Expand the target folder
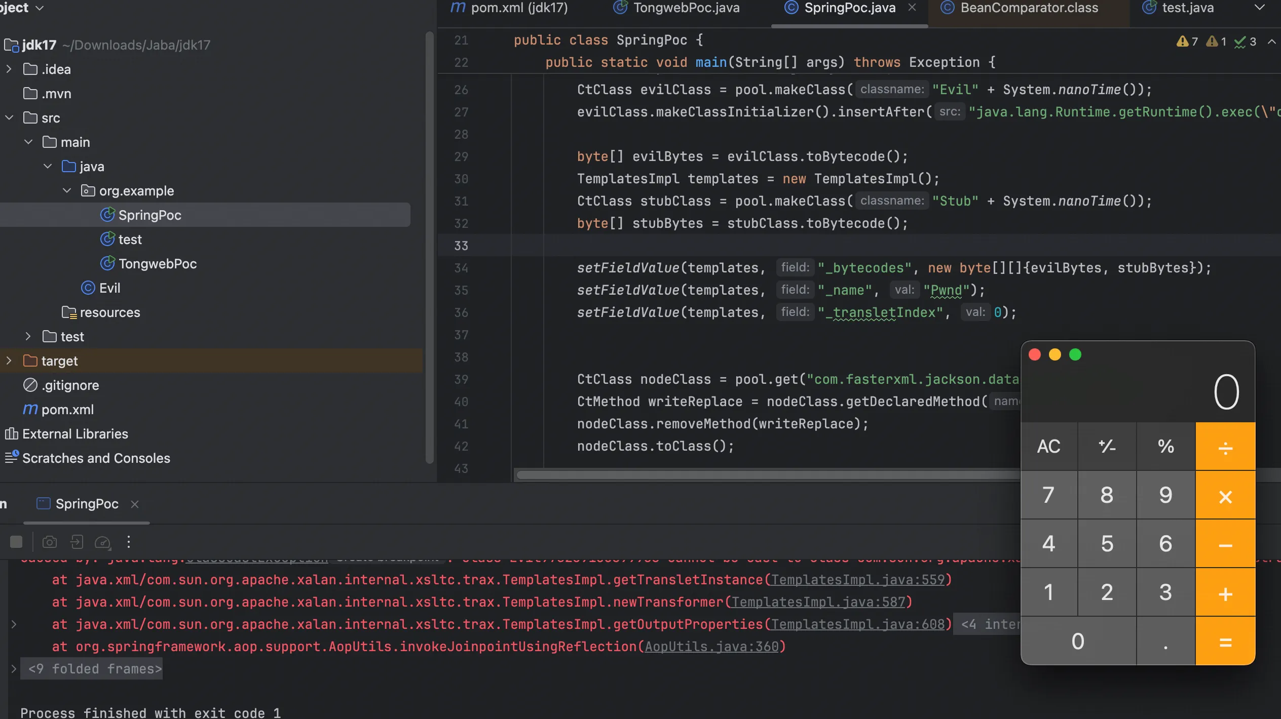The width and height of the screenshot is (1281, 719). [x=9, y=361]
